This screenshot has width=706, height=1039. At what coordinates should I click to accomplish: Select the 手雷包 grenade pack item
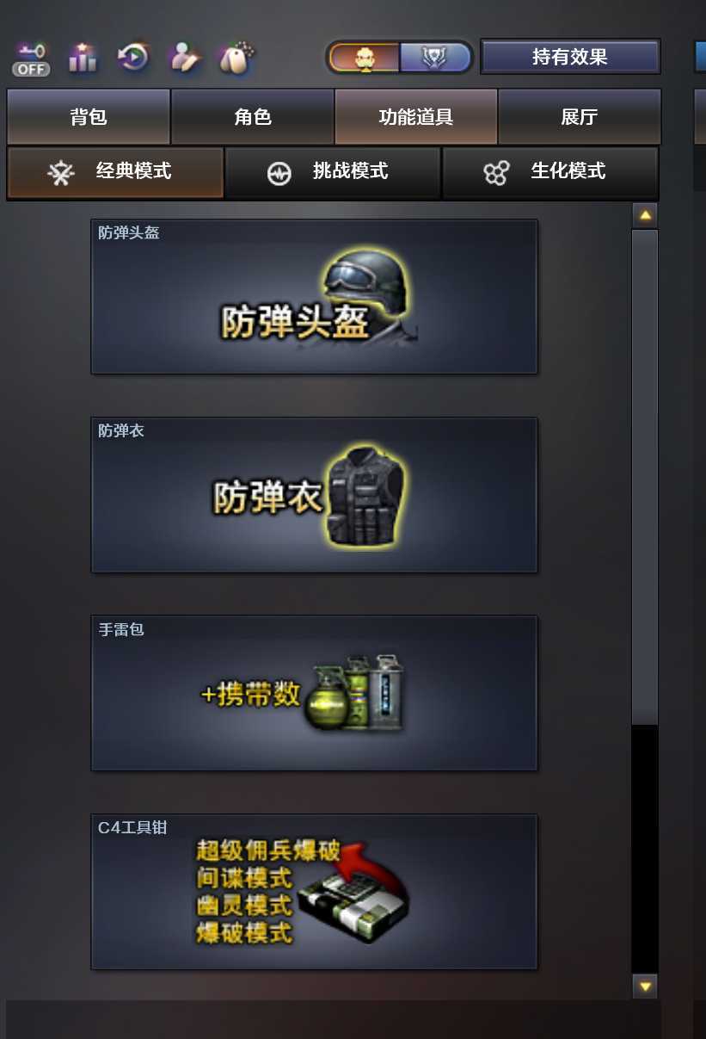(x=315, y=693)
